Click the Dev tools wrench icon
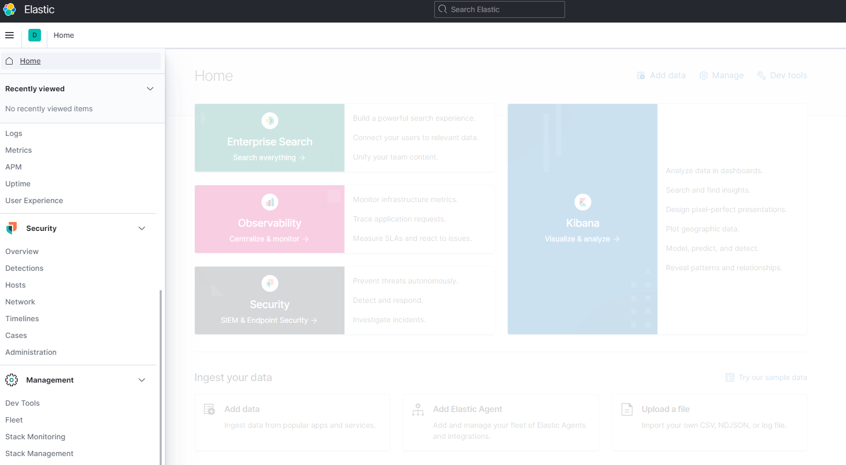The height and width of the screenshot is (465, 846). (x=761, y=76)
